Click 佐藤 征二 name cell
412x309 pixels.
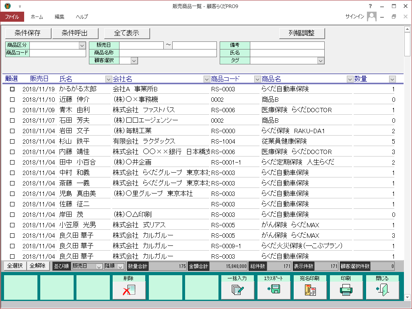84,204
